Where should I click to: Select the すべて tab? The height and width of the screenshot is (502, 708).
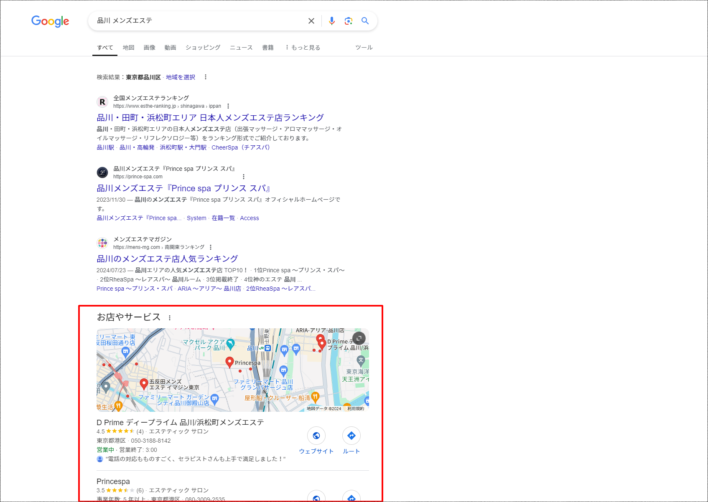tap(105, 48)
